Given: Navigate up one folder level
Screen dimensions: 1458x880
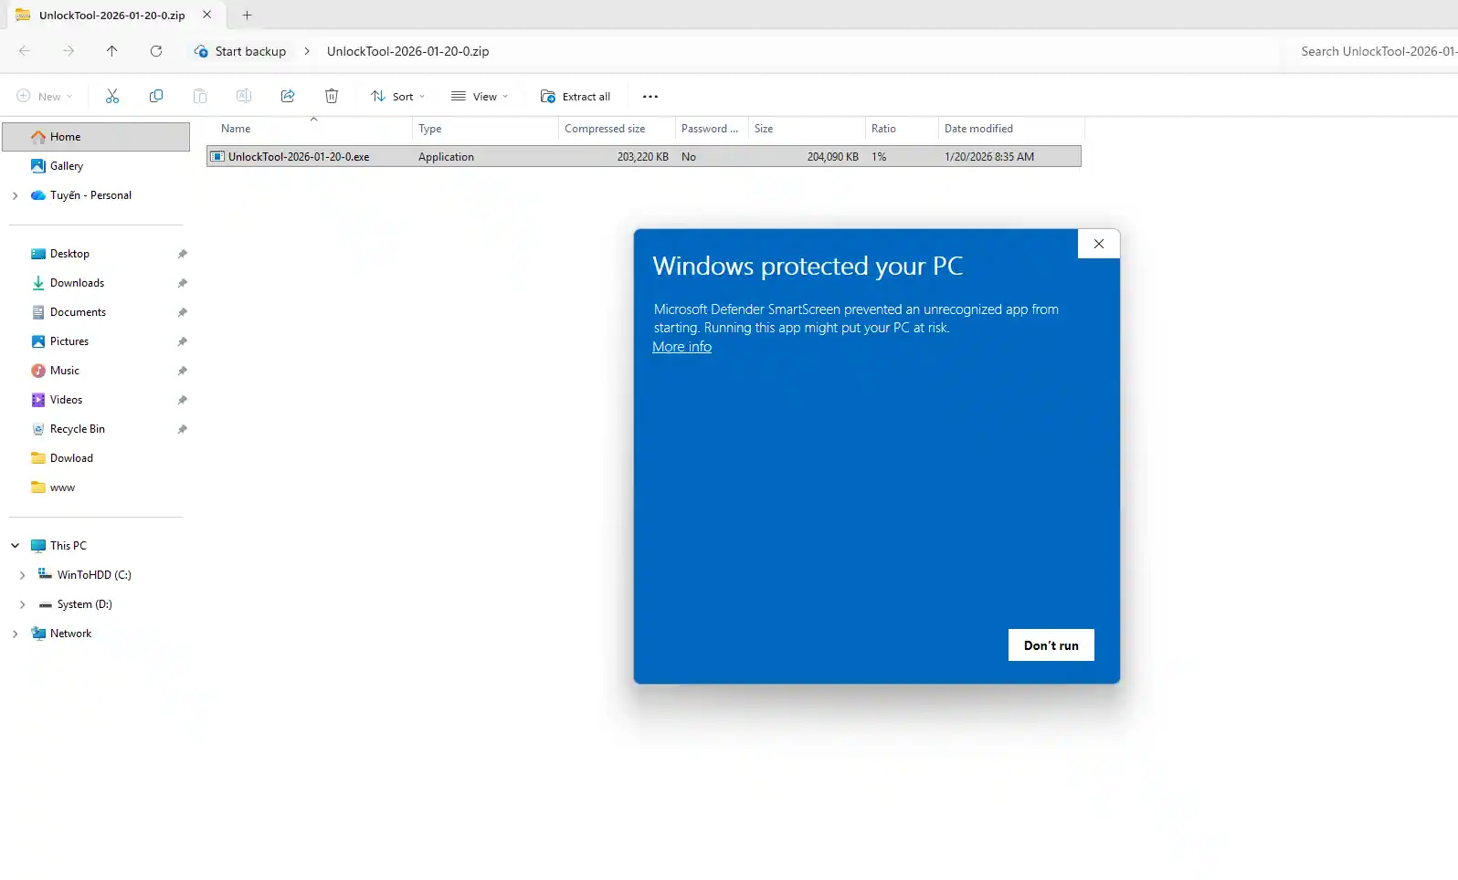Looking at the screenshot, I should pos(112,51).
